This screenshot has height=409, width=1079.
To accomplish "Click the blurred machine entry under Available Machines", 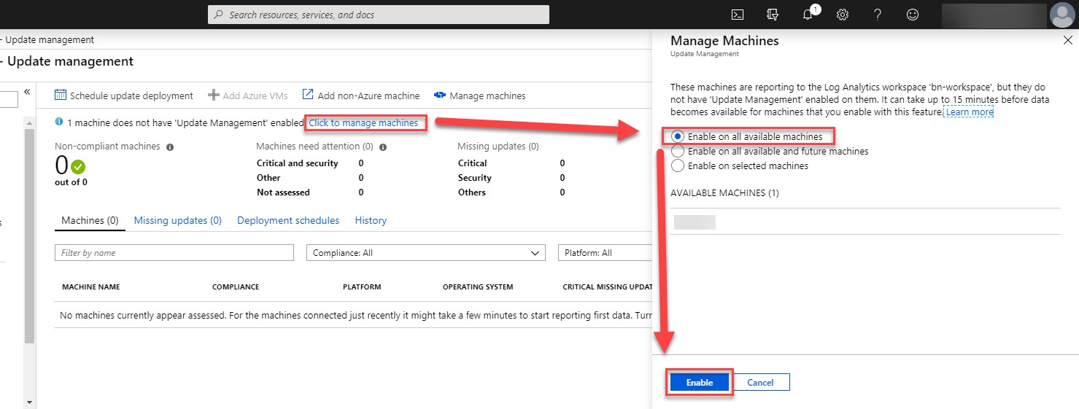I will pyautogui.click(x=695, y=222).
